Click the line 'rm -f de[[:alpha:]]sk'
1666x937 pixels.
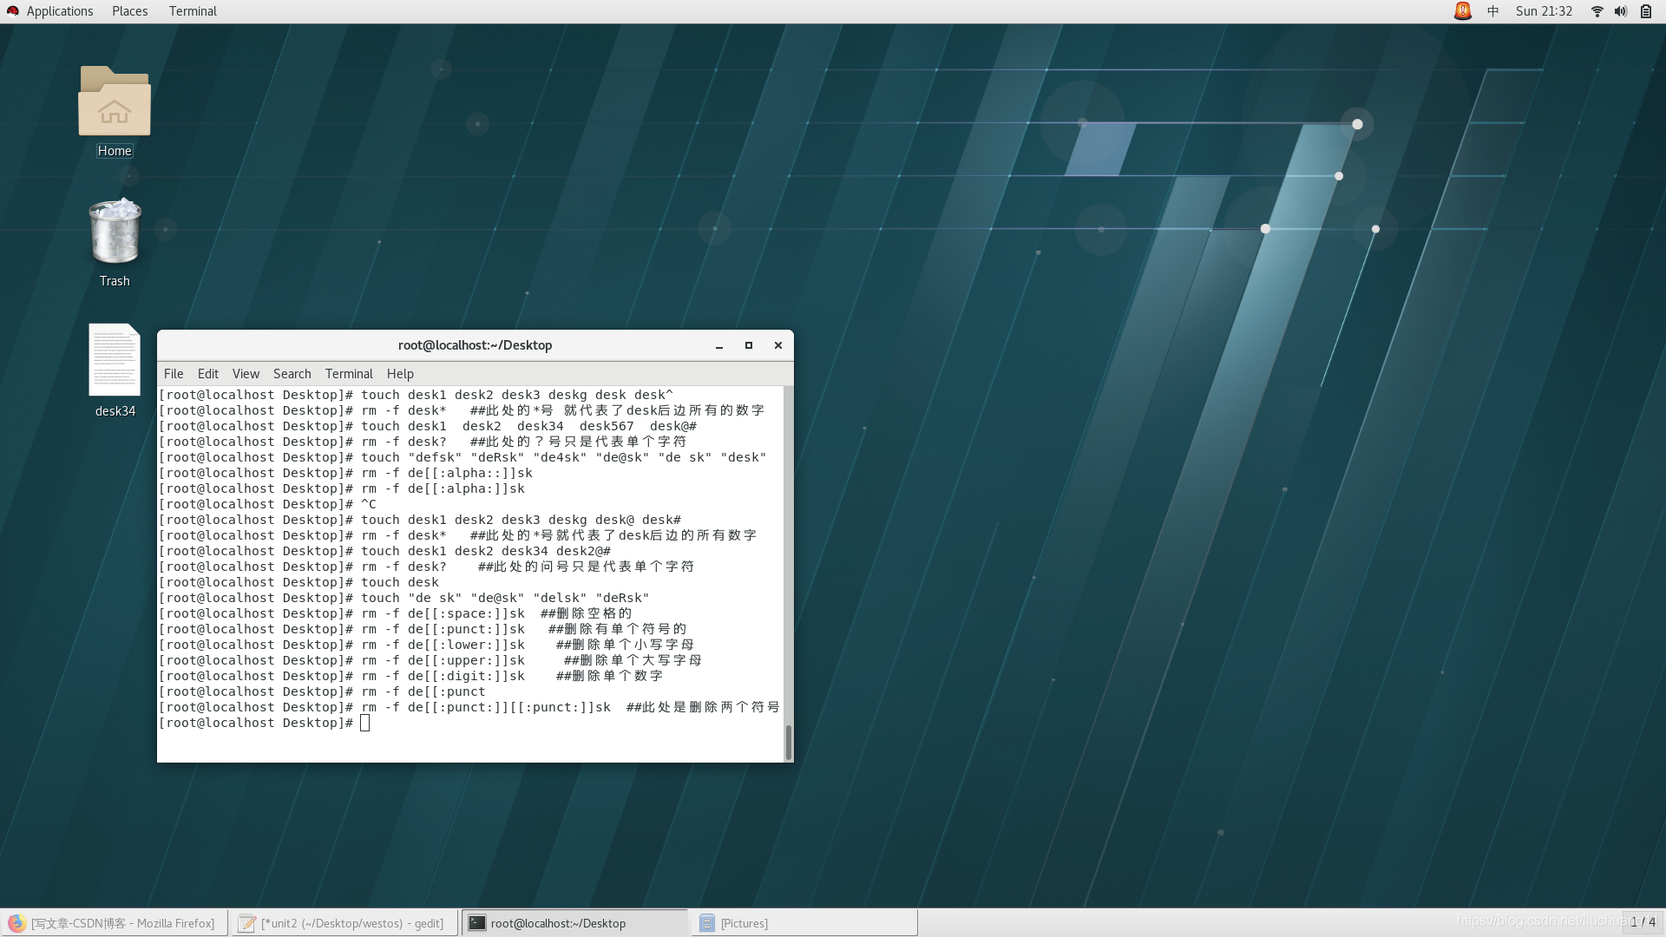[x=342, y=488]
